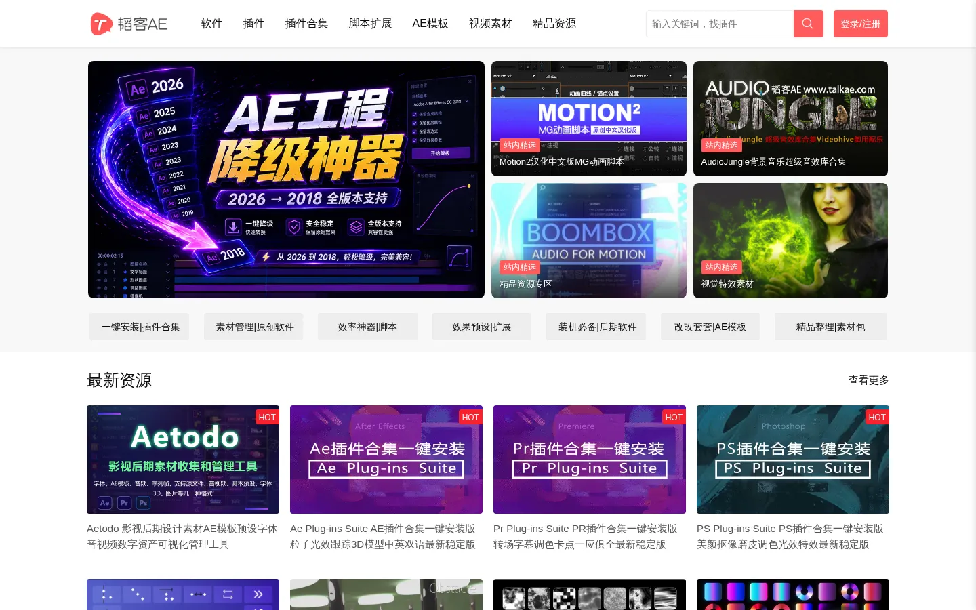
Task: Open the AE工程降级神器 main banner
Action: coord(286,180)
